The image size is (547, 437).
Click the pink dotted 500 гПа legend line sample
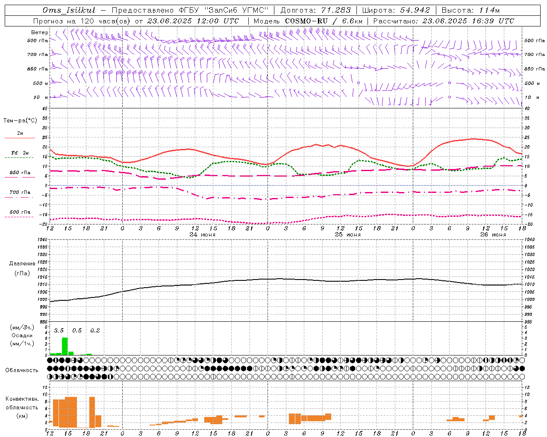[x=19, y=217]
